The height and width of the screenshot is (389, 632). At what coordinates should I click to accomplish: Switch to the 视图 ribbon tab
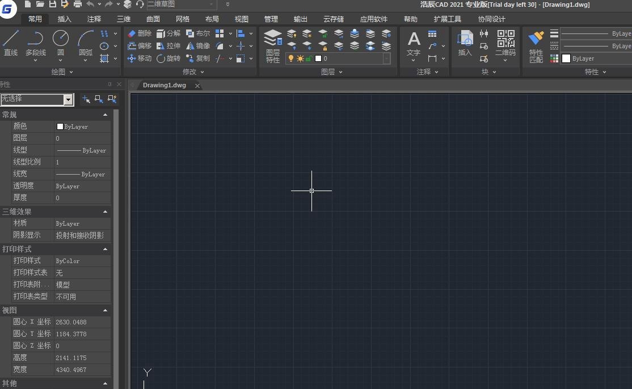[x=242, y=19]
